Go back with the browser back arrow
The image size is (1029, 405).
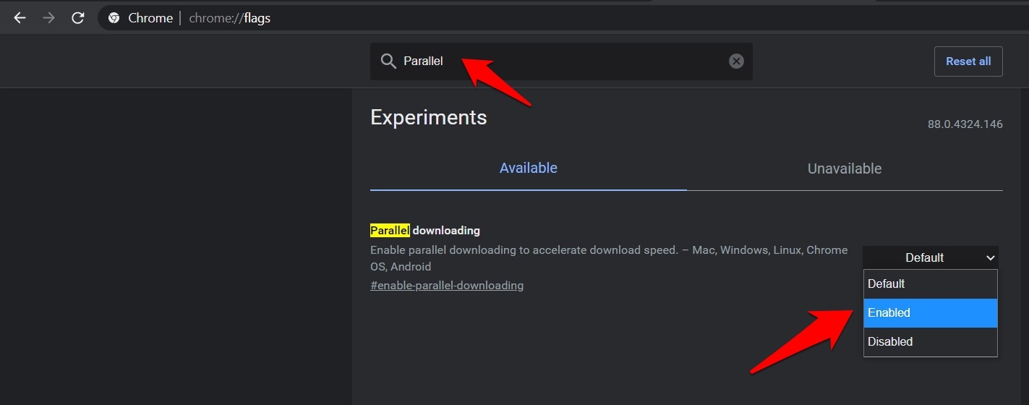(x=20, y=18)
